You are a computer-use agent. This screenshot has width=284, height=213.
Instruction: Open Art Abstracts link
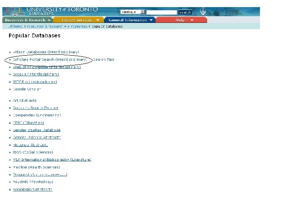pyautogui.click(x=24, y=101)
